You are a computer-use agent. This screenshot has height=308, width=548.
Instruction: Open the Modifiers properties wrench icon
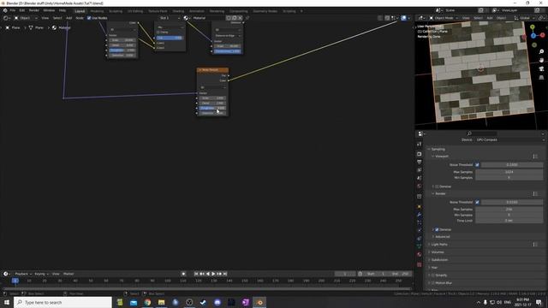tap(420, 215)
